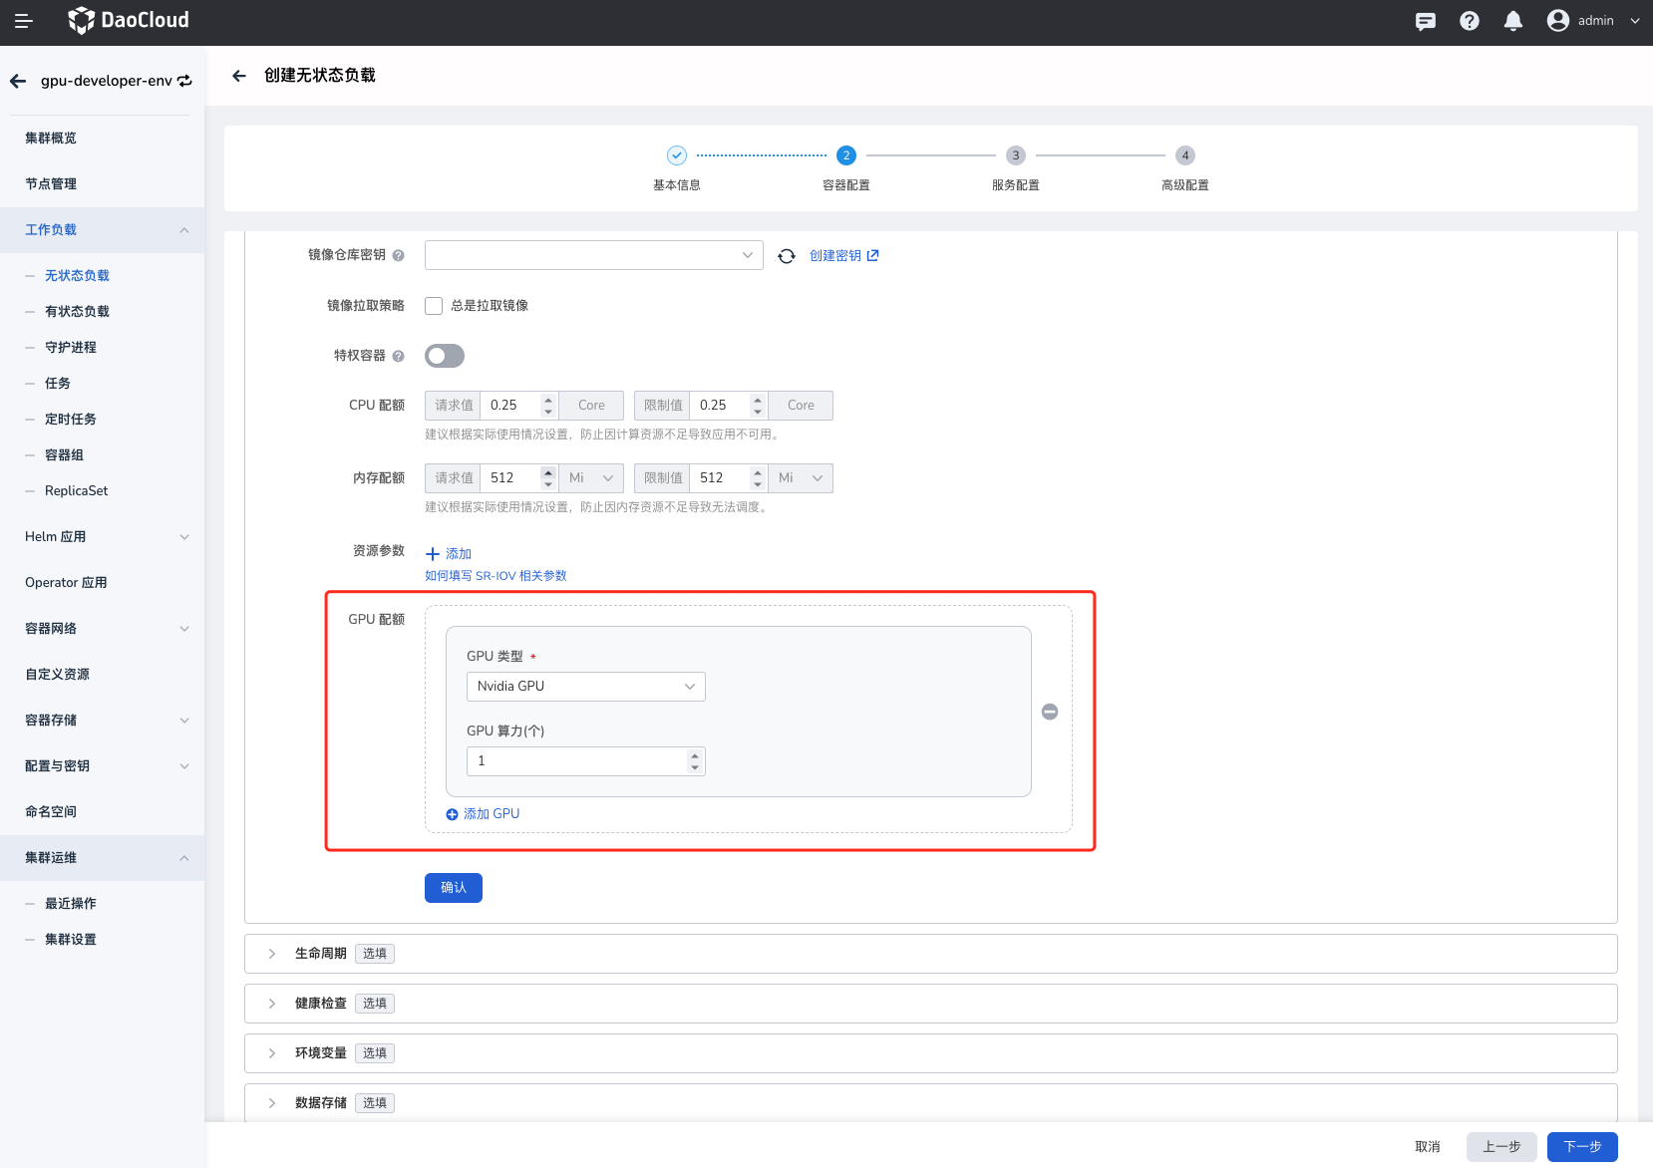Toggle the 特权容器 switch
This screenshot has height=1168, width=1653.
point(445,356)
